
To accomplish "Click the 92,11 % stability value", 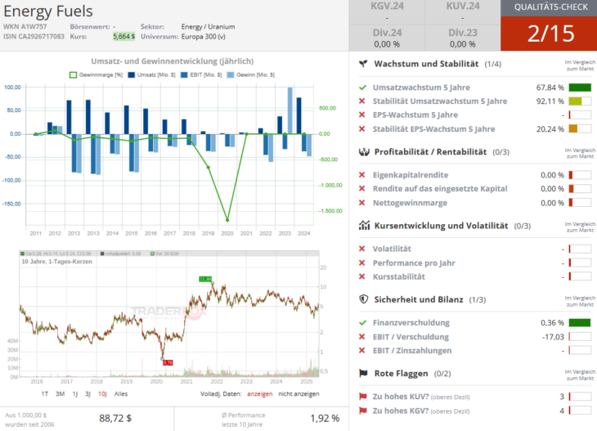I will tap(550, 101).
